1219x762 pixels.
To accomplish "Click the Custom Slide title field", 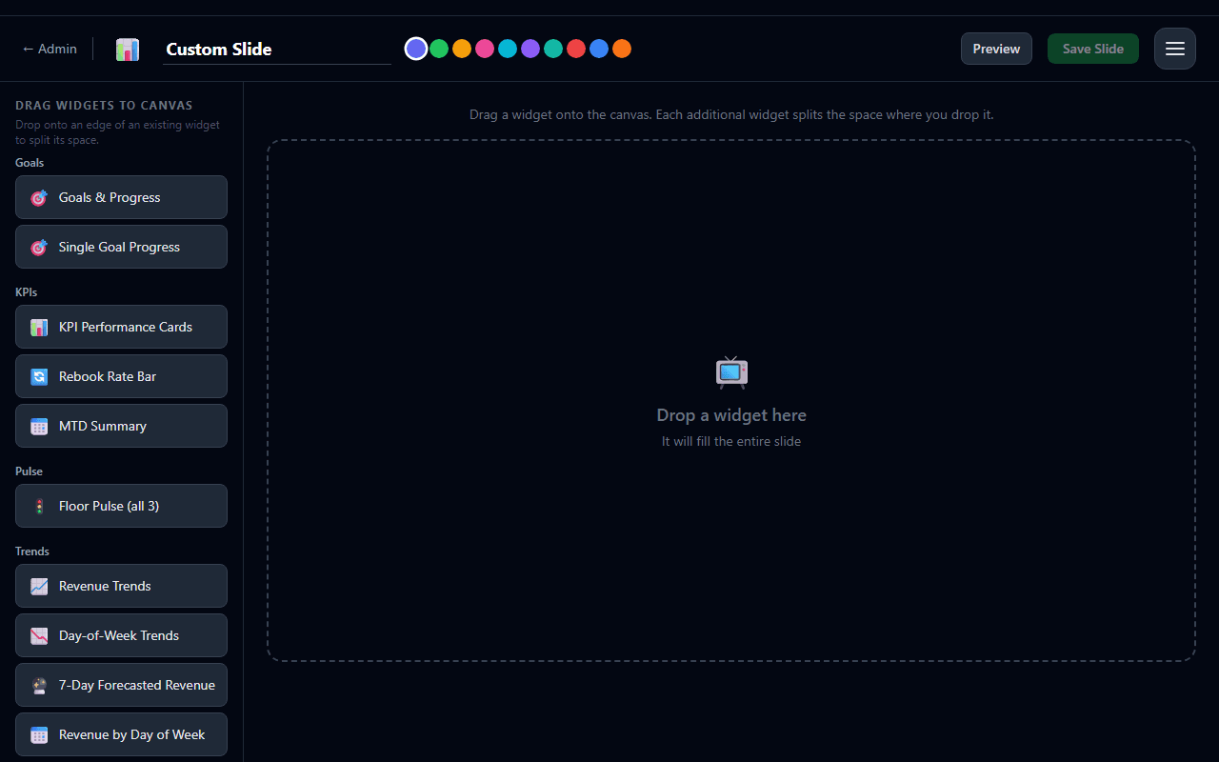I will tap(277, 50).
